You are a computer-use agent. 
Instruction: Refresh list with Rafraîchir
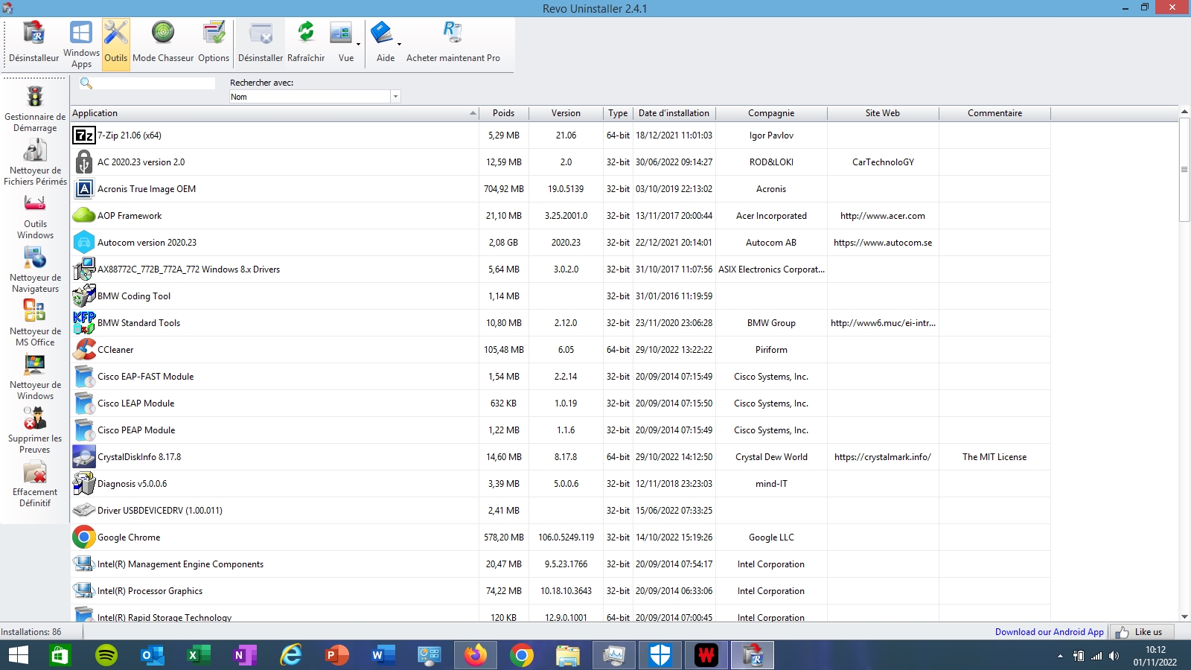[306, 44]
